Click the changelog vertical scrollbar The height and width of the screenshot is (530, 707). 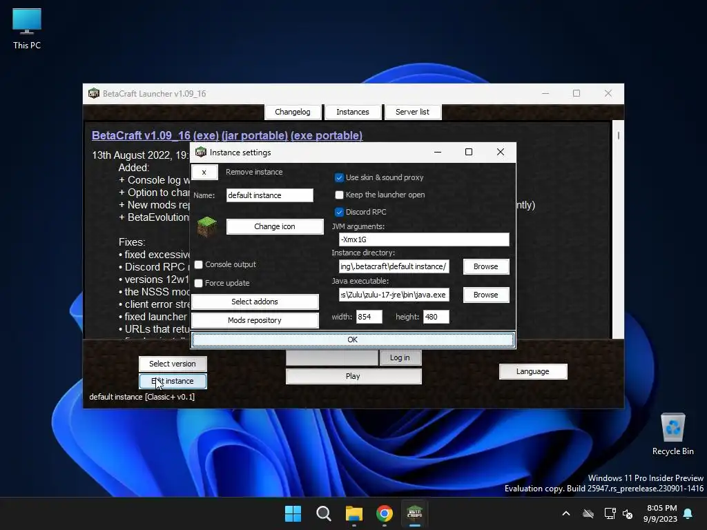point(618,229)
